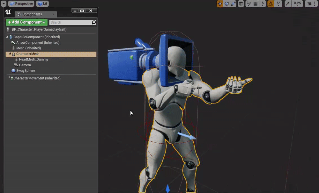
Task: Click the surface snapping icon
Action: click(x=249, y=4)
